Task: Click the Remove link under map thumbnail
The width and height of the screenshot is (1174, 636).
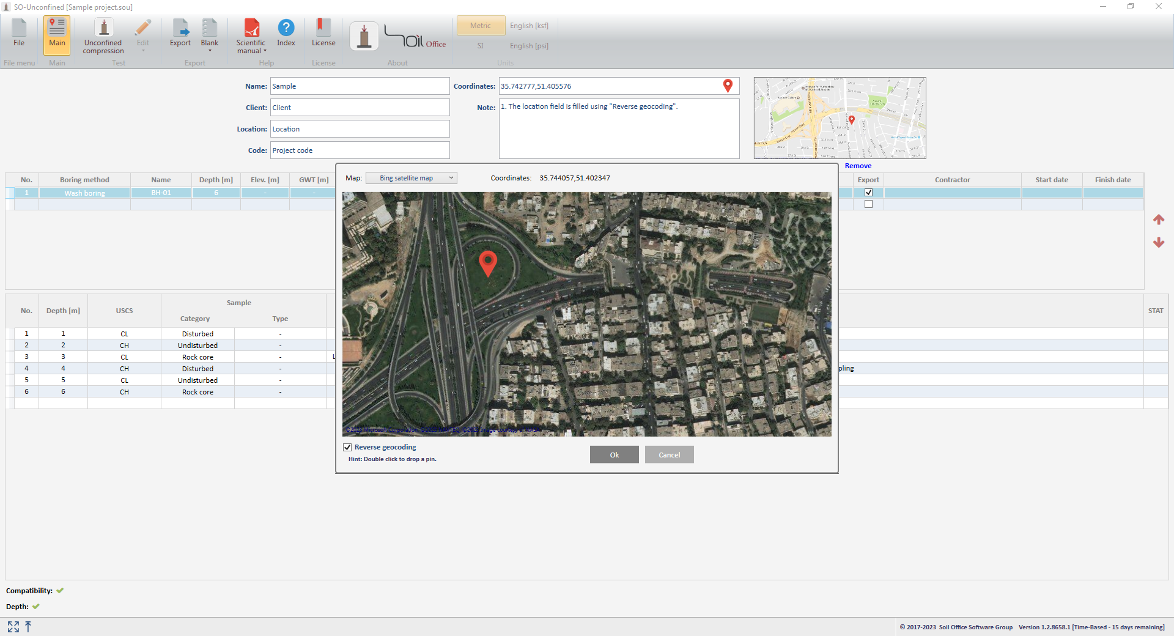Action: [x=858, y=166]
